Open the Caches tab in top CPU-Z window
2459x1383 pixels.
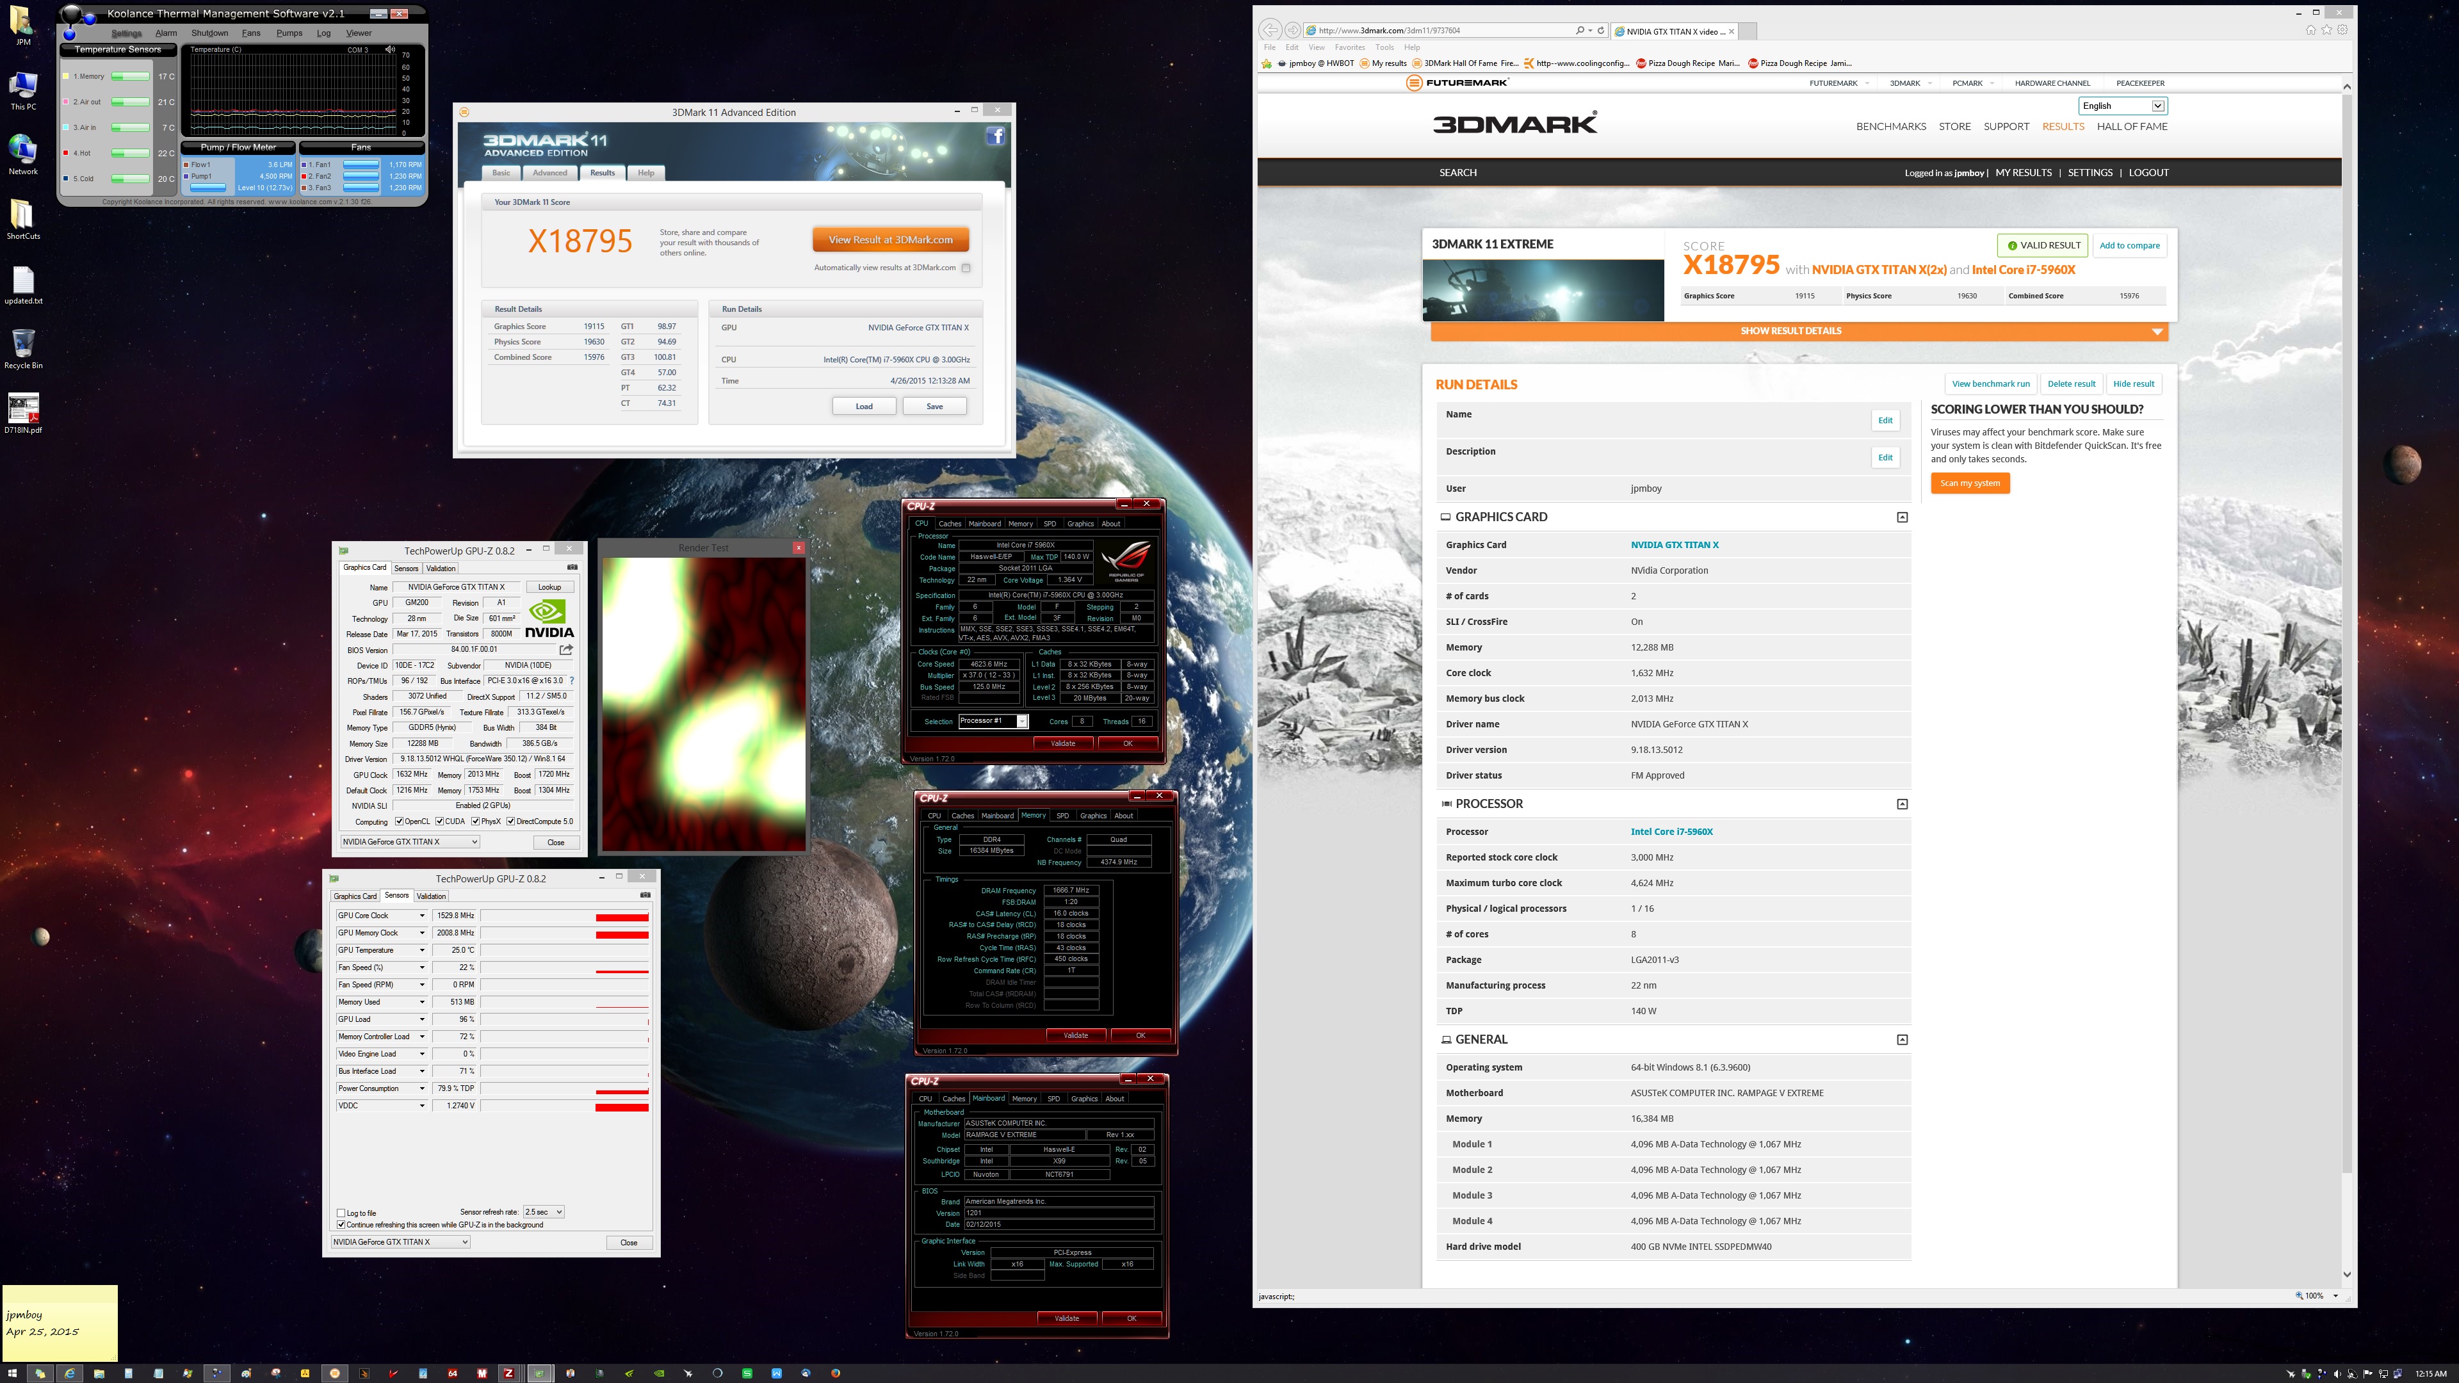coord(950,524)
